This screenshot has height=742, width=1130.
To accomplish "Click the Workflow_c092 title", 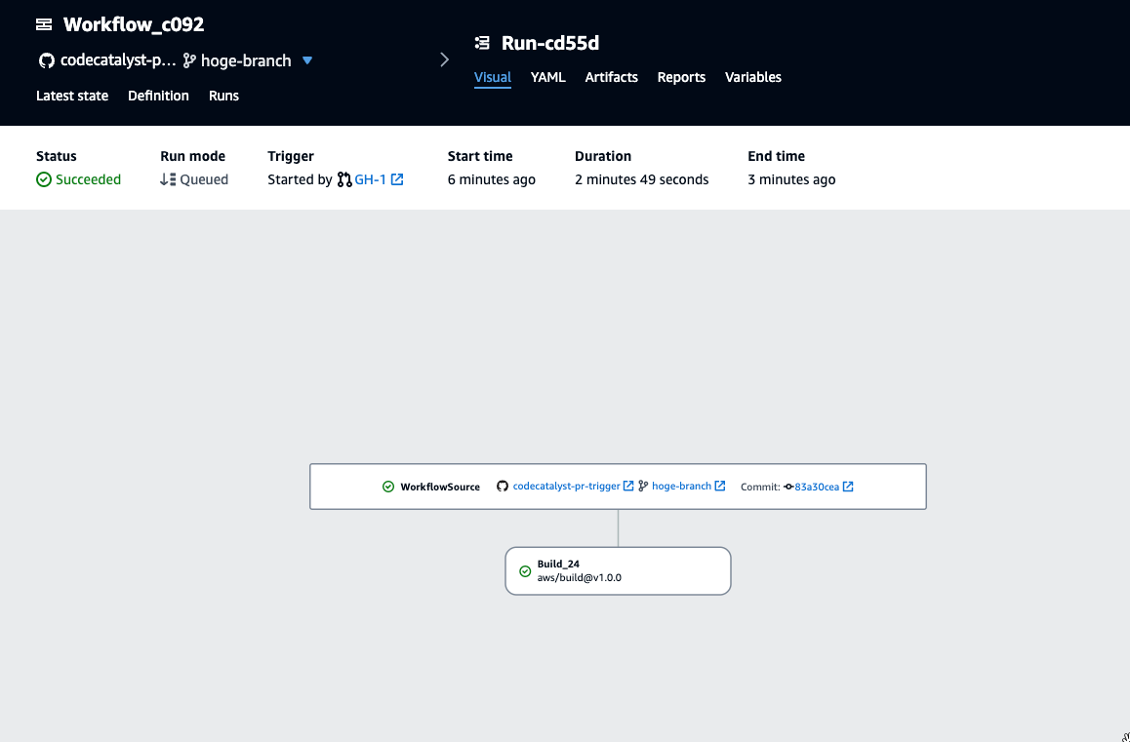I will pos(134,24).
